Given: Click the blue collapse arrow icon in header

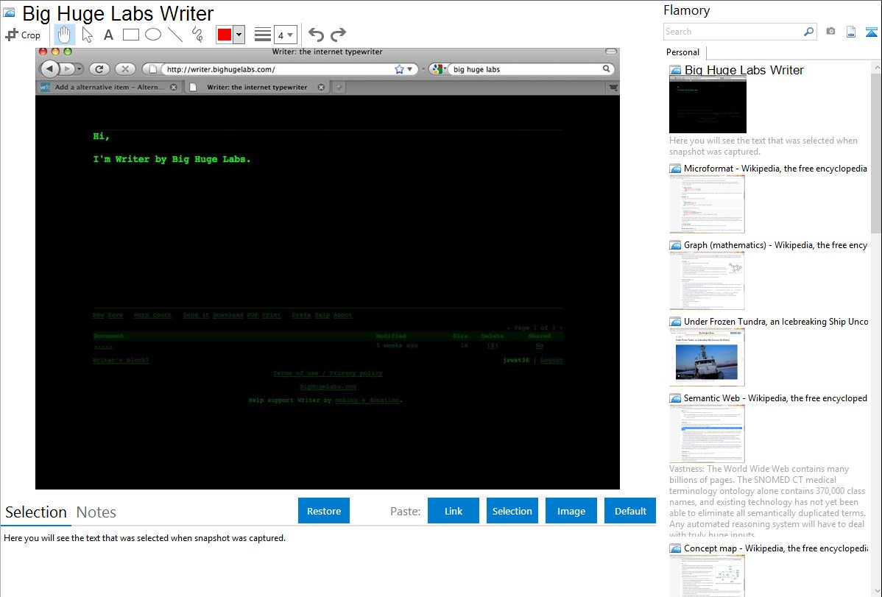Looking at the screenshot, I should click(871, 32).
